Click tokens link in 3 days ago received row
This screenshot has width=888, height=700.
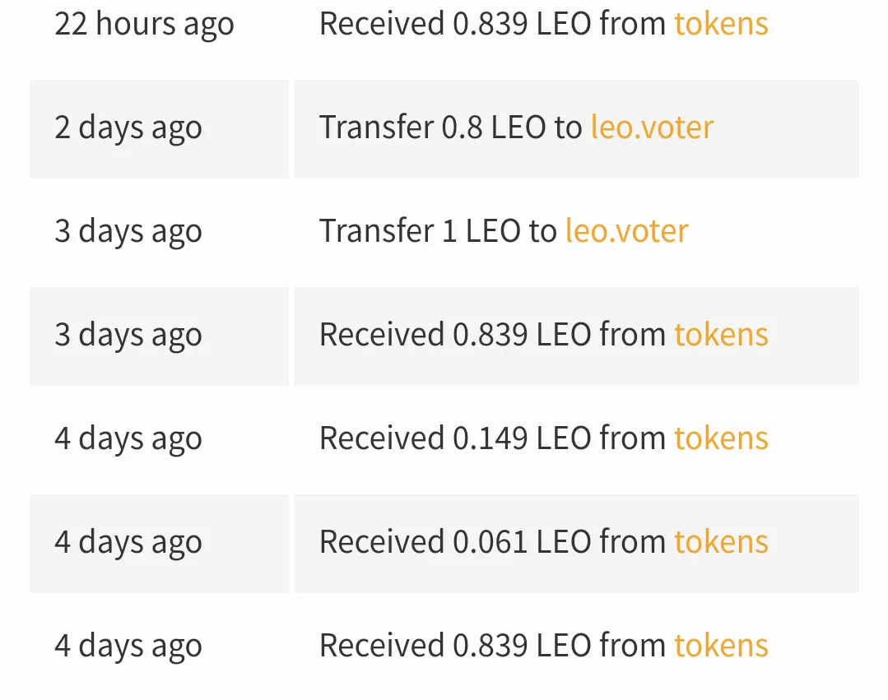(x=721, y=335)
